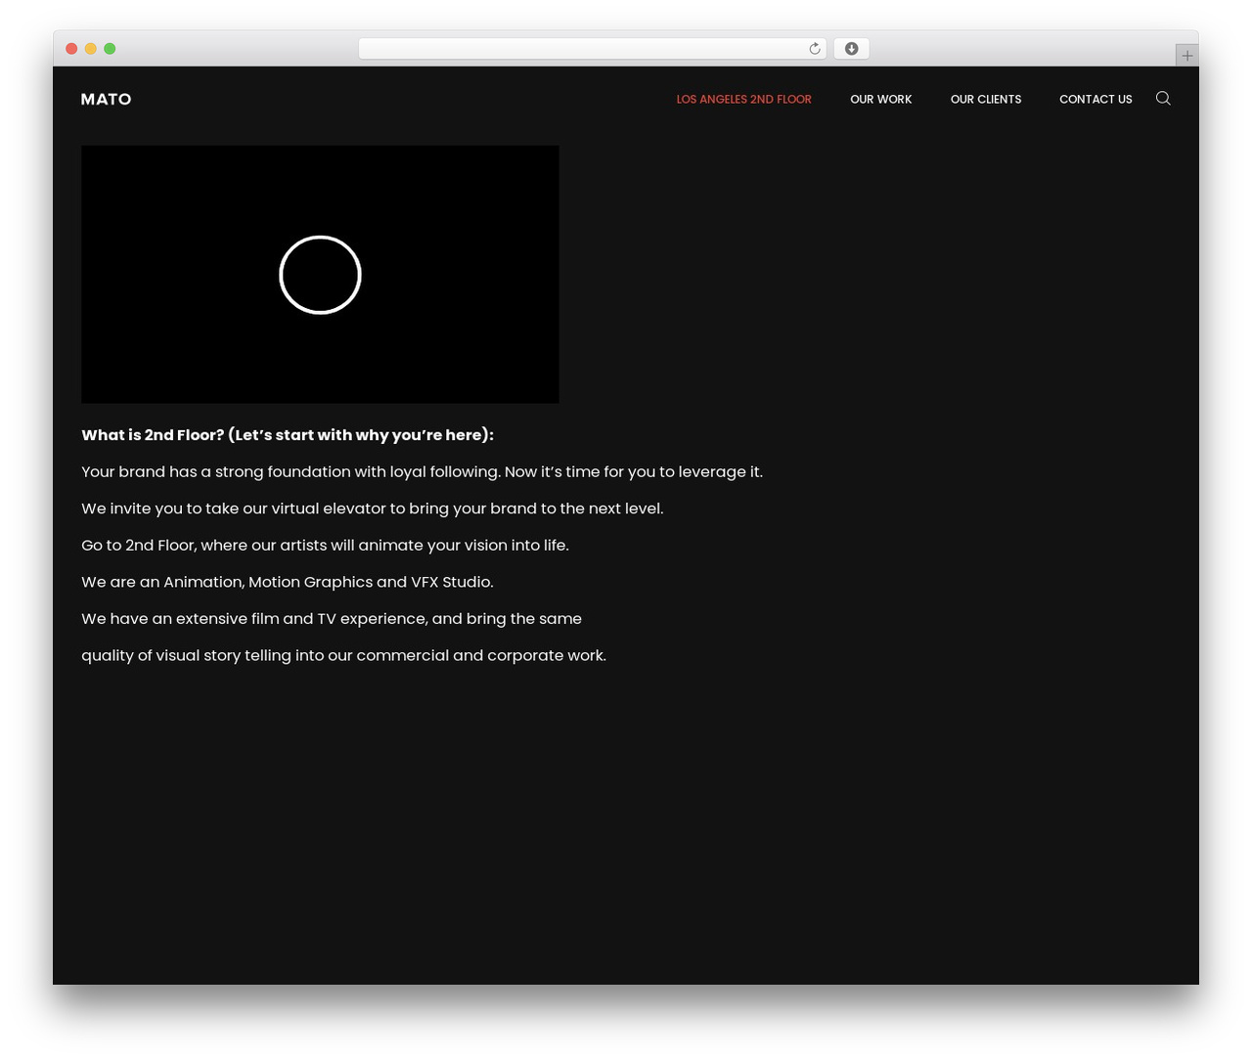The height and width of the screenshot is (1060, 1252).
Task: Navigate to Our Clients
Action: 986,99
